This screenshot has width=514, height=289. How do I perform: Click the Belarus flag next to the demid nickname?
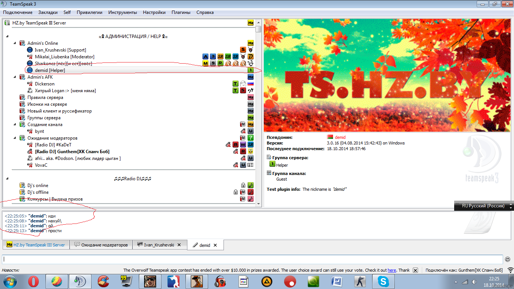pos(330,137)
